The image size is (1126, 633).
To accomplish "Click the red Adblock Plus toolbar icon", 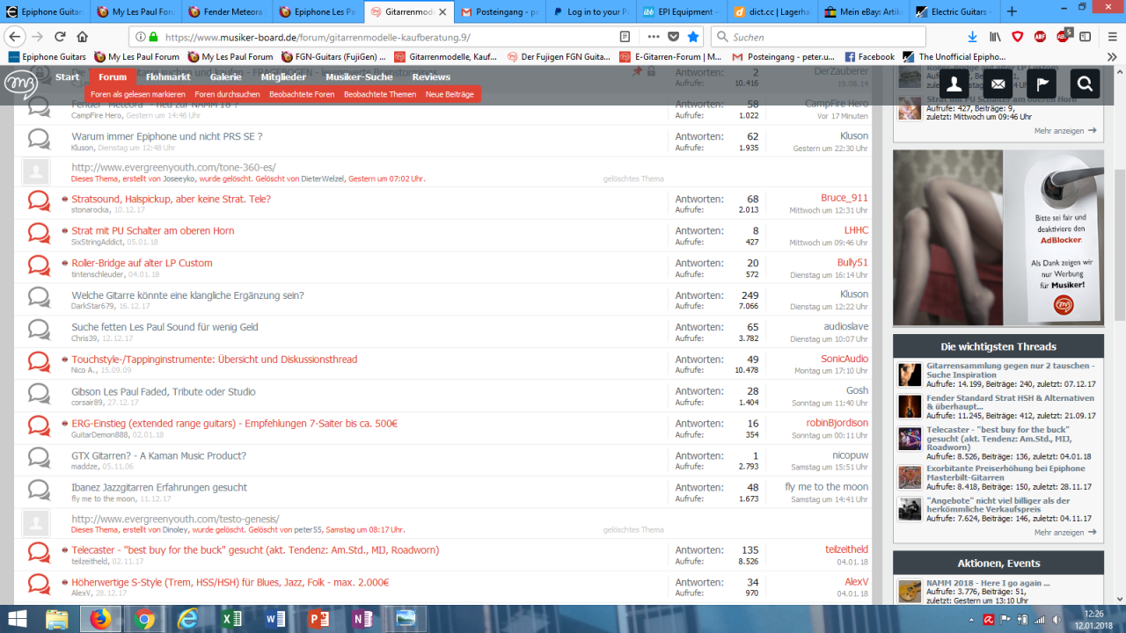I will click(x=1041, y=37).
